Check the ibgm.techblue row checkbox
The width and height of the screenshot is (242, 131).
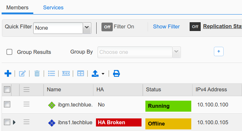click(7, 104)
